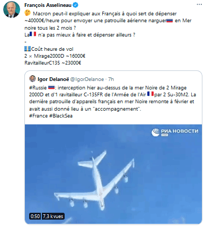Click the РИА НОВОСТИ watermark logo
The height and width of the screenshot is (226, 204).
pos(175,132)
